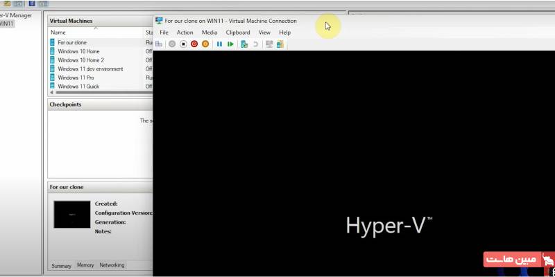Click the VM Connection window title bar text
Screen dimensions: 555x277
pyautogui.click(x=231, y=21)
